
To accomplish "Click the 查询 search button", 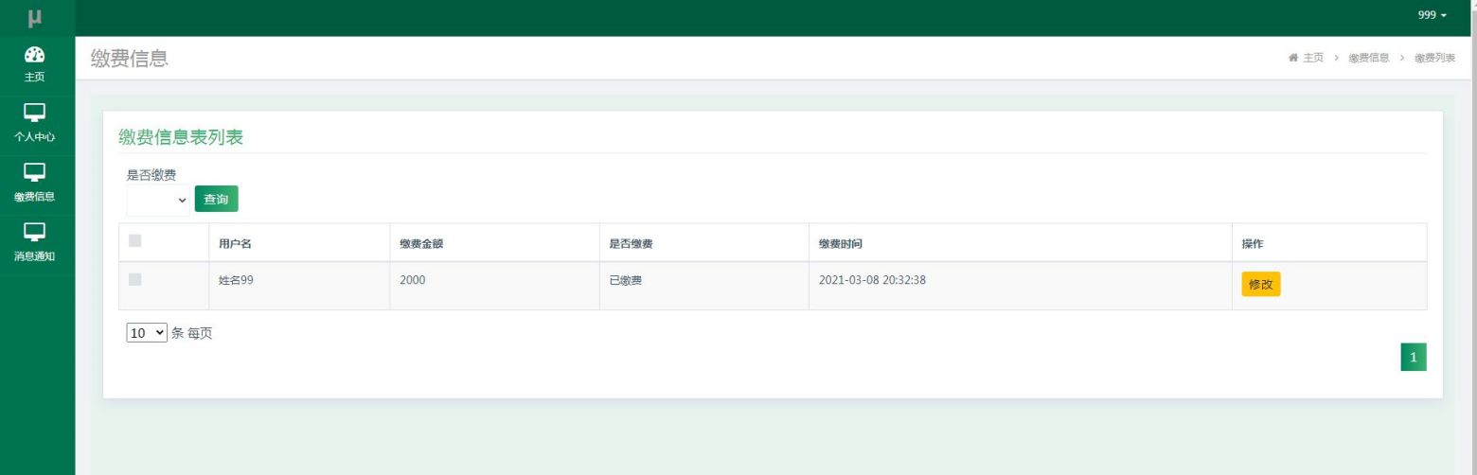I will (x=217, y=199).
